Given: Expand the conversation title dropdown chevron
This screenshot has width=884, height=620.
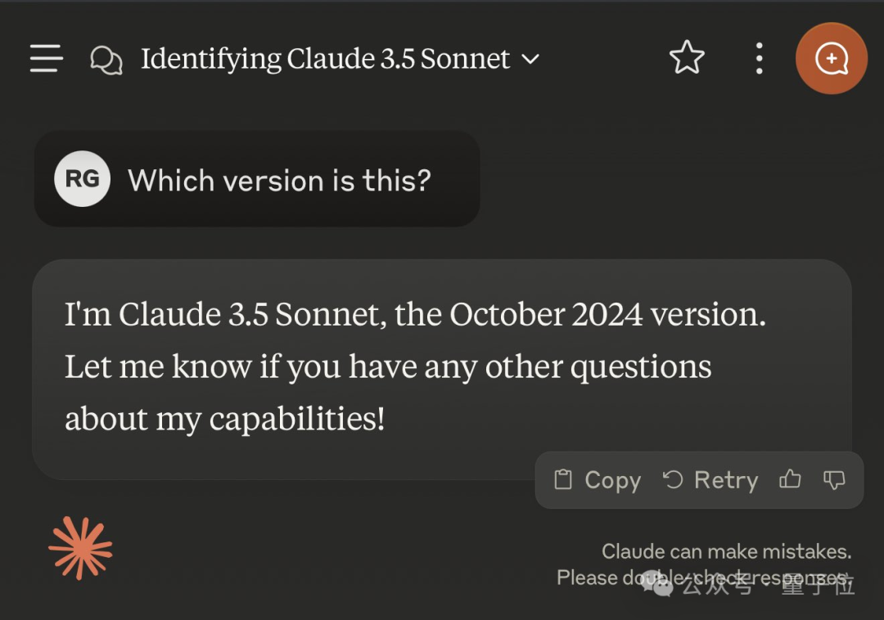Looking at the screenshot, I should coord(530,59).
